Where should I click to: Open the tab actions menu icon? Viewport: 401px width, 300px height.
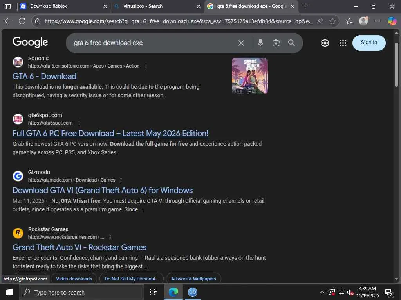point(8,6)
